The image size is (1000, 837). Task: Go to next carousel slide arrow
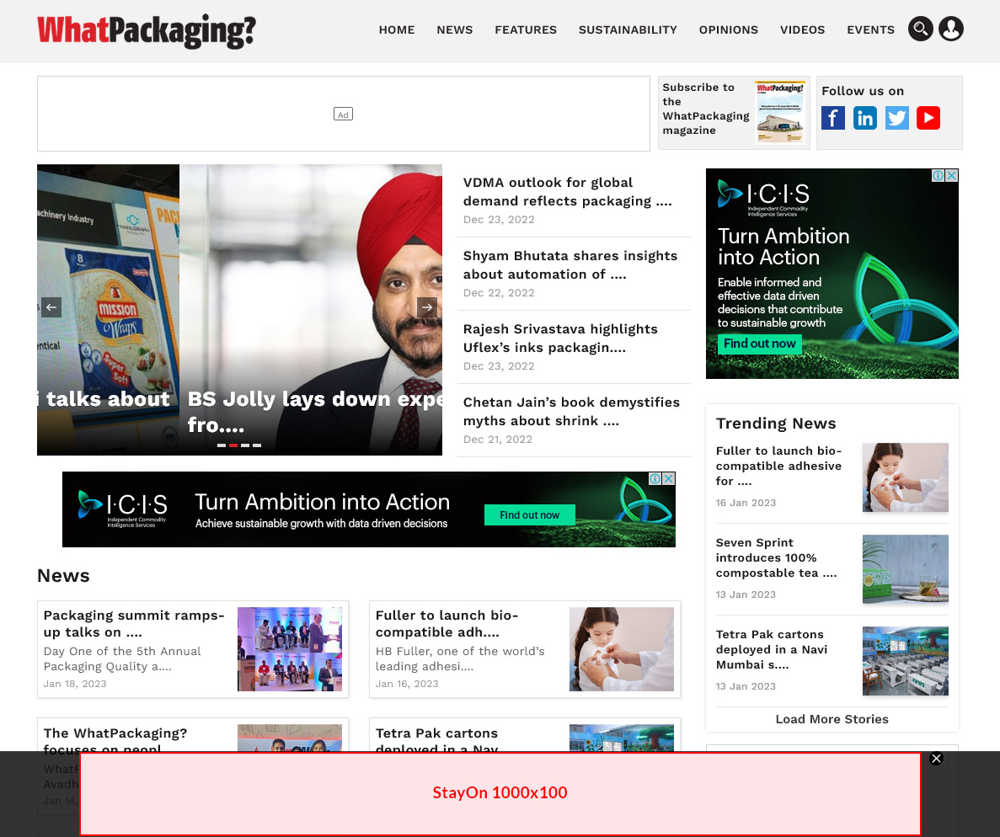click(x=426, y=307)
